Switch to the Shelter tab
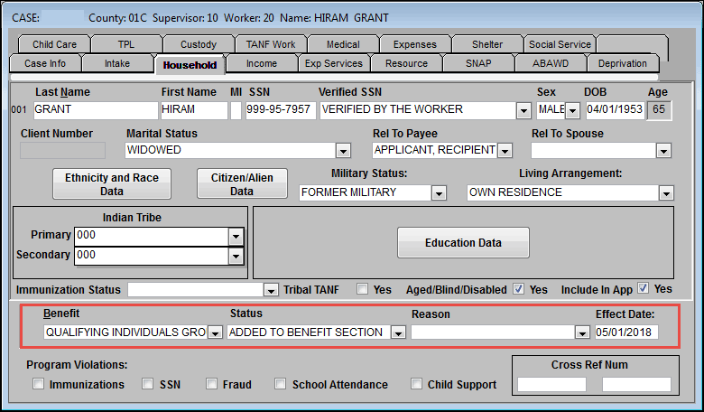704x412 pixels. (x=487, y=44)
